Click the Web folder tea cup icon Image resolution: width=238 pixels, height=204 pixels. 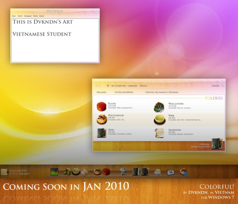(159, 119)
